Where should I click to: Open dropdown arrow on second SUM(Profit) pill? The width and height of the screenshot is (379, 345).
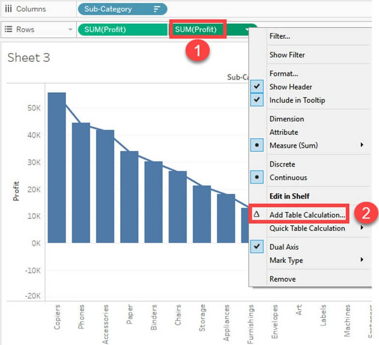[x=248, y=29]
